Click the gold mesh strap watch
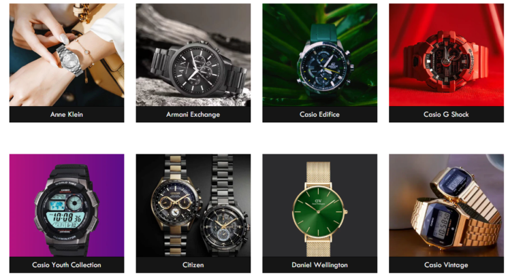Viewport: 523px width, 280px height. click(x=319, y=209)
